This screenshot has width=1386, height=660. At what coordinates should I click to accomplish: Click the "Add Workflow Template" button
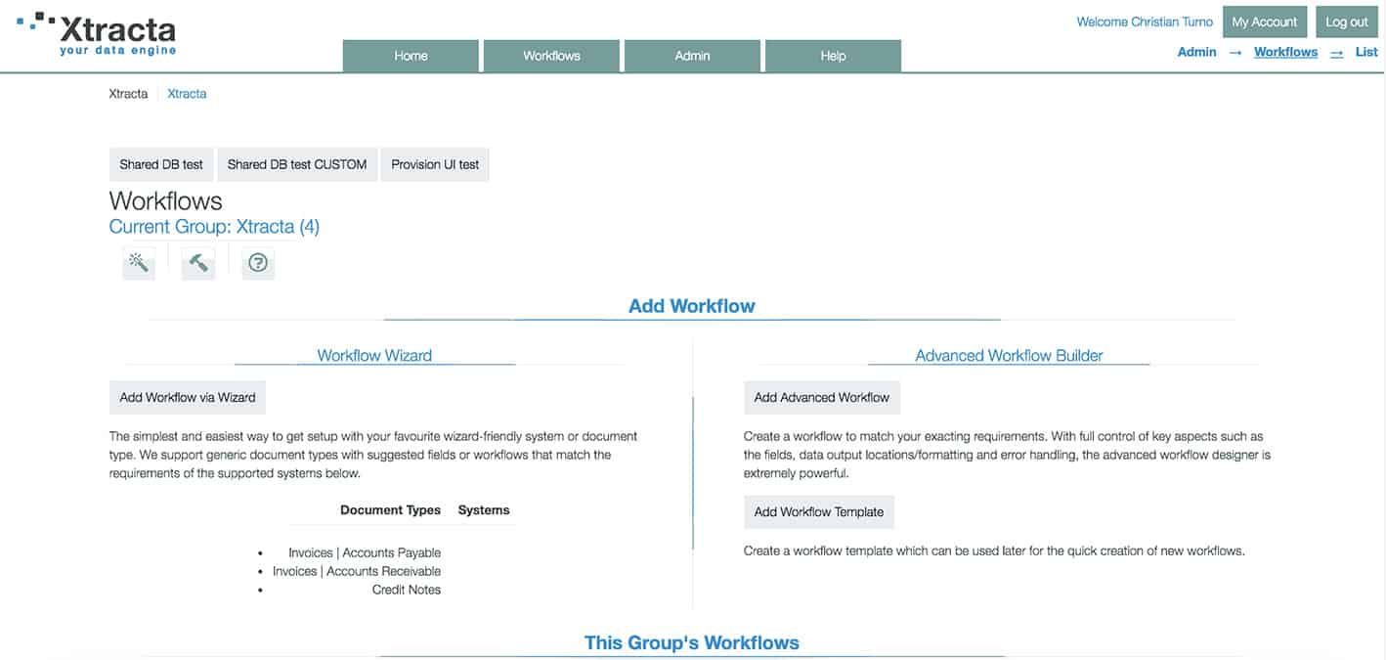818,511
